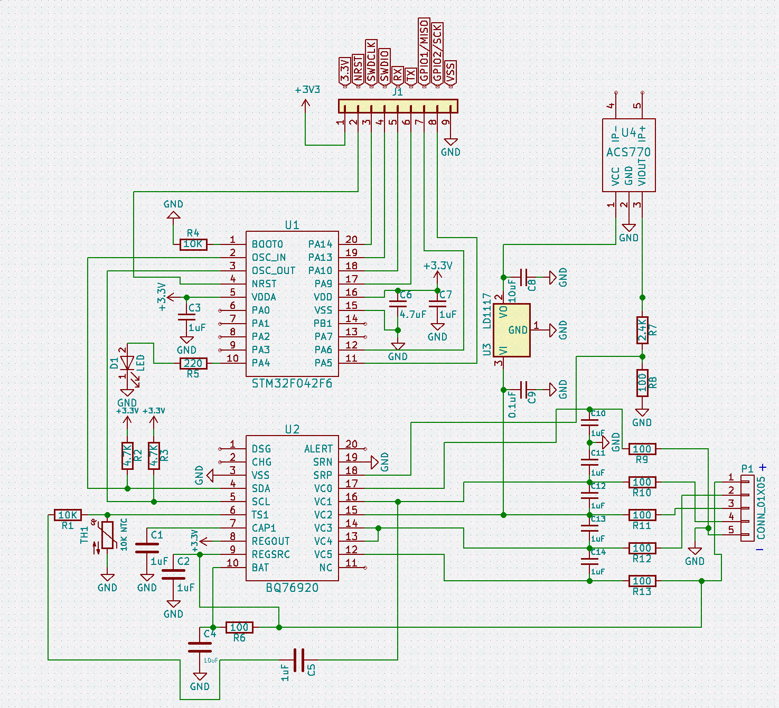Click the VC5 pin label on U2

coord(323,554)
